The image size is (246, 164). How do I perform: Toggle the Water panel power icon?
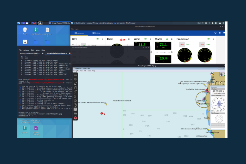[167, 39]
